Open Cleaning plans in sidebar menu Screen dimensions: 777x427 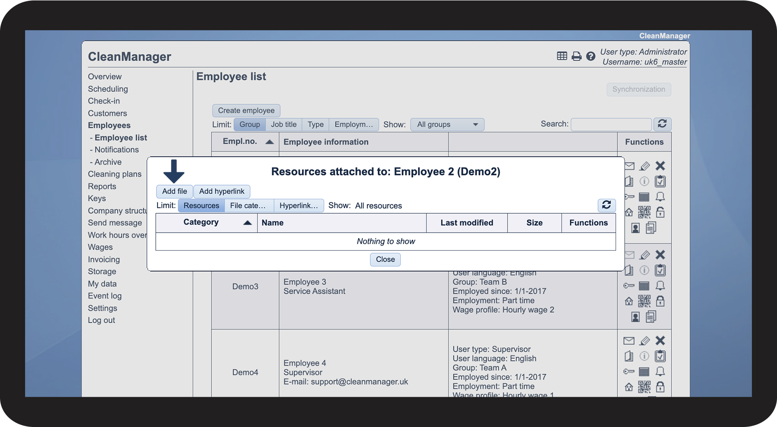click(115, 174)
